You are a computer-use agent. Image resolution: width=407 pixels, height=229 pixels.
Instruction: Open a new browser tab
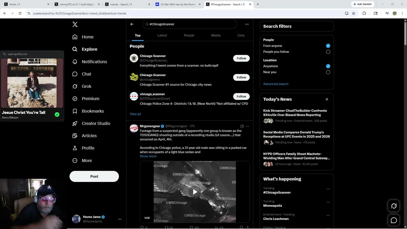[258, 4]
